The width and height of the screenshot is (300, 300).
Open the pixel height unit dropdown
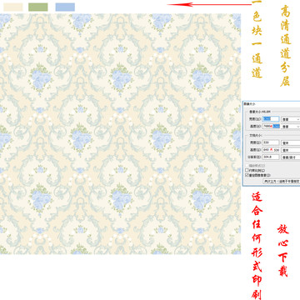tap(291, 127)
